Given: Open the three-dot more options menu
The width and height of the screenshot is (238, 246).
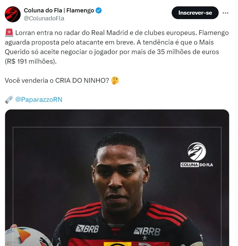Looking at the screenshot, I should (x=226, y=13).
